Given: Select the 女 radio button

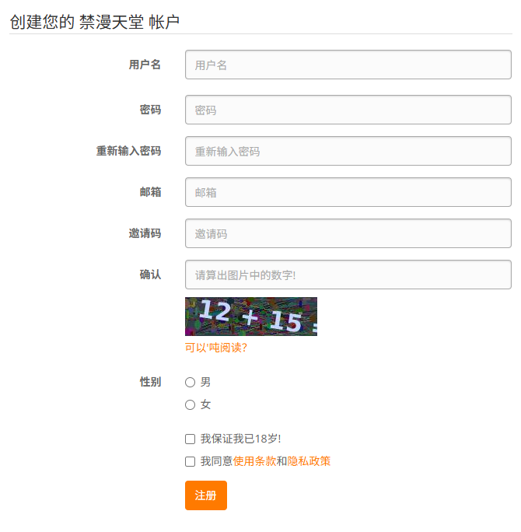Looking at the screenshot, I should 190,404.
